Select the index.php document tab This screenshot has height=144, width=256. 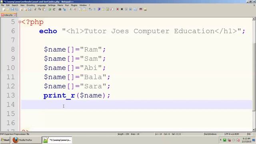pyautogui.click(x=8, y=15)
